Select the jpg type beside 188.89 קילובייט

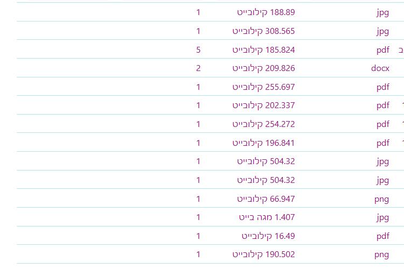(383, 13)
